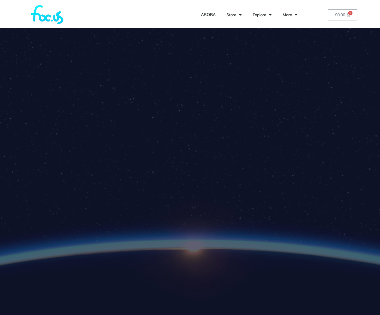Screen dimensions: 380x315
Task: Click the £0.00 cart total text
Action: tap(340, 15)
